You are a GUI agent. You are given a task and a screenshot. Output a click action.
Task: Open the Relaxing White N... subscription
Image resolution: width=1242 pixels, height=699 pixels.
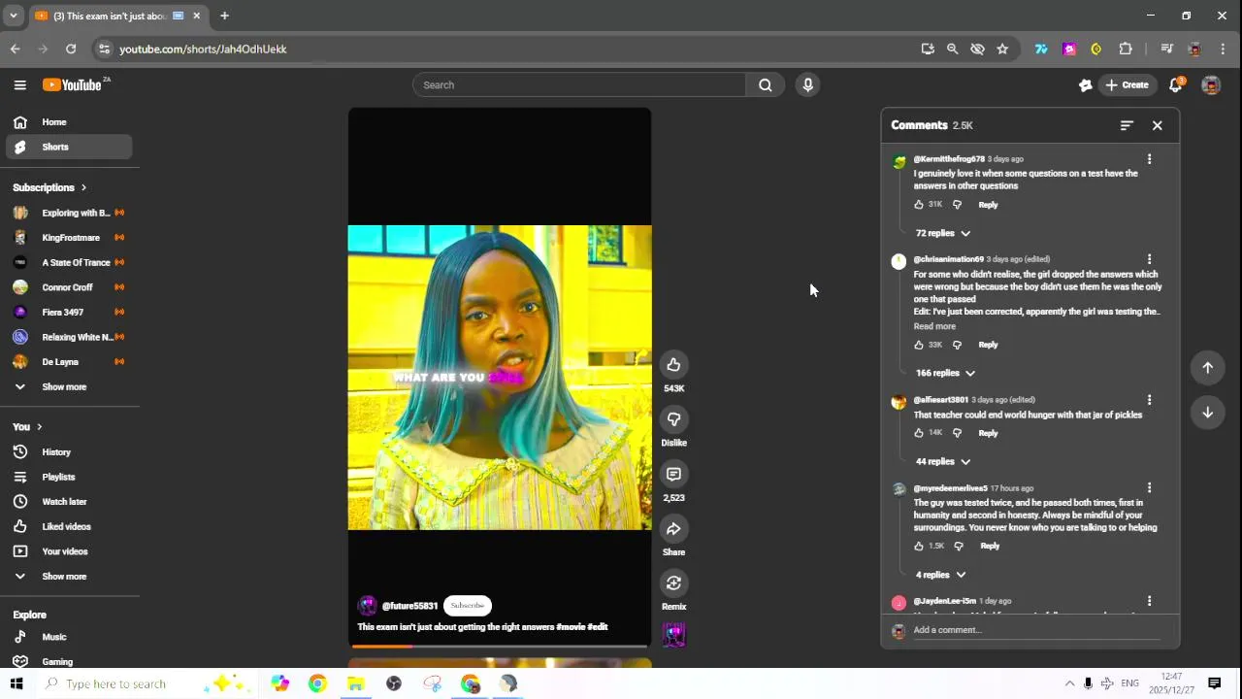68,337
